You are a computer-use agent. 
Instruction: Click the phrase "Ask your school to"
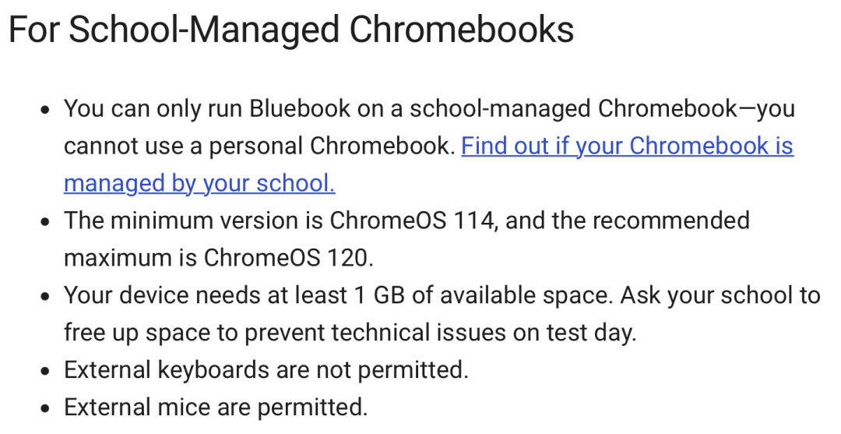[x=720, y=295]
